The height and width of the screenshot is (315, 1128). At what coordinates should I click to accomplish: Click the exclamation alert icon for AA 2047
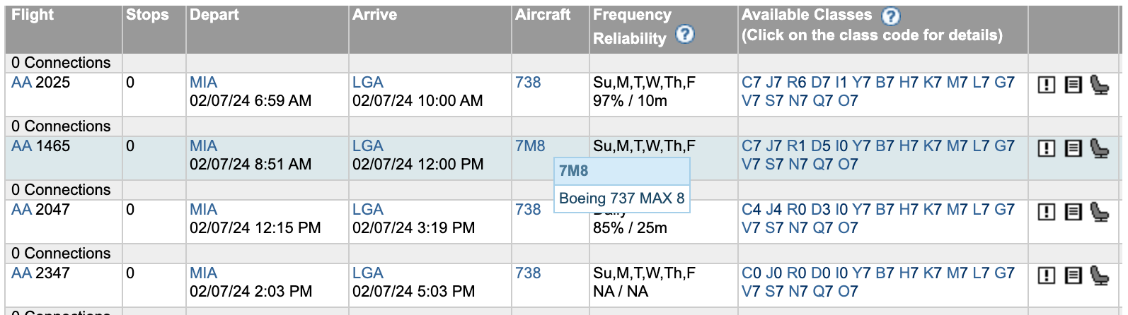point(1046,212)
